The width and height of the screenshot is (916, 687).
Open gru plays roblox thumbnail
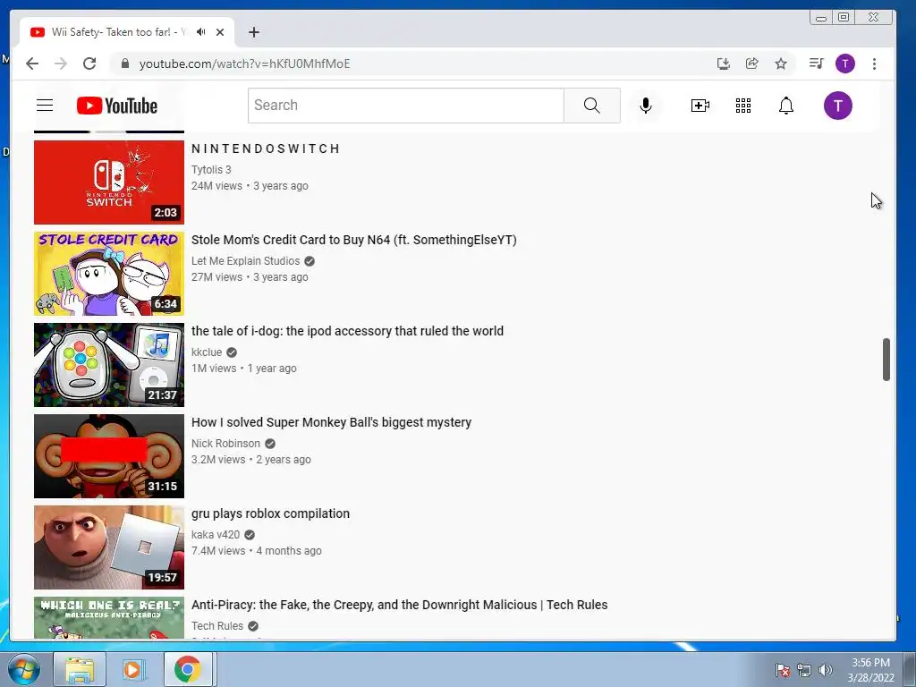click(108, 547)
